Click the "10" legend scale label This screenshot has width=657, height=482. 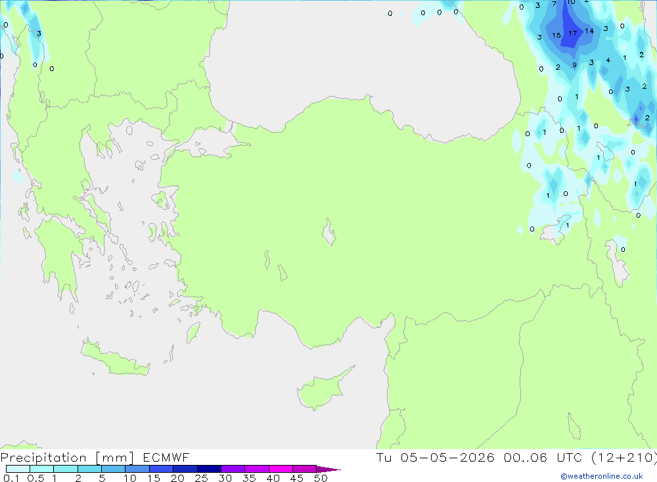[130, 478]
